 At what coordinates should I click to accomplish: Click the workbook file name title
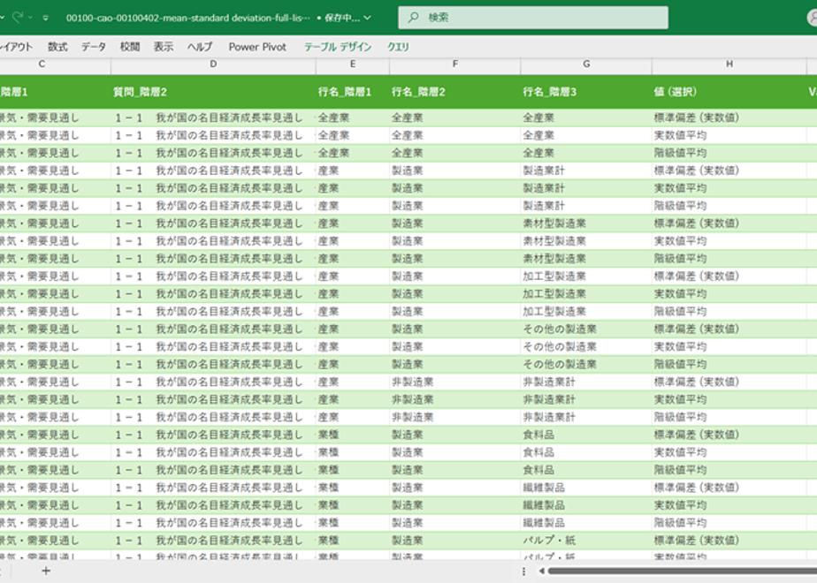coord(187,18)
